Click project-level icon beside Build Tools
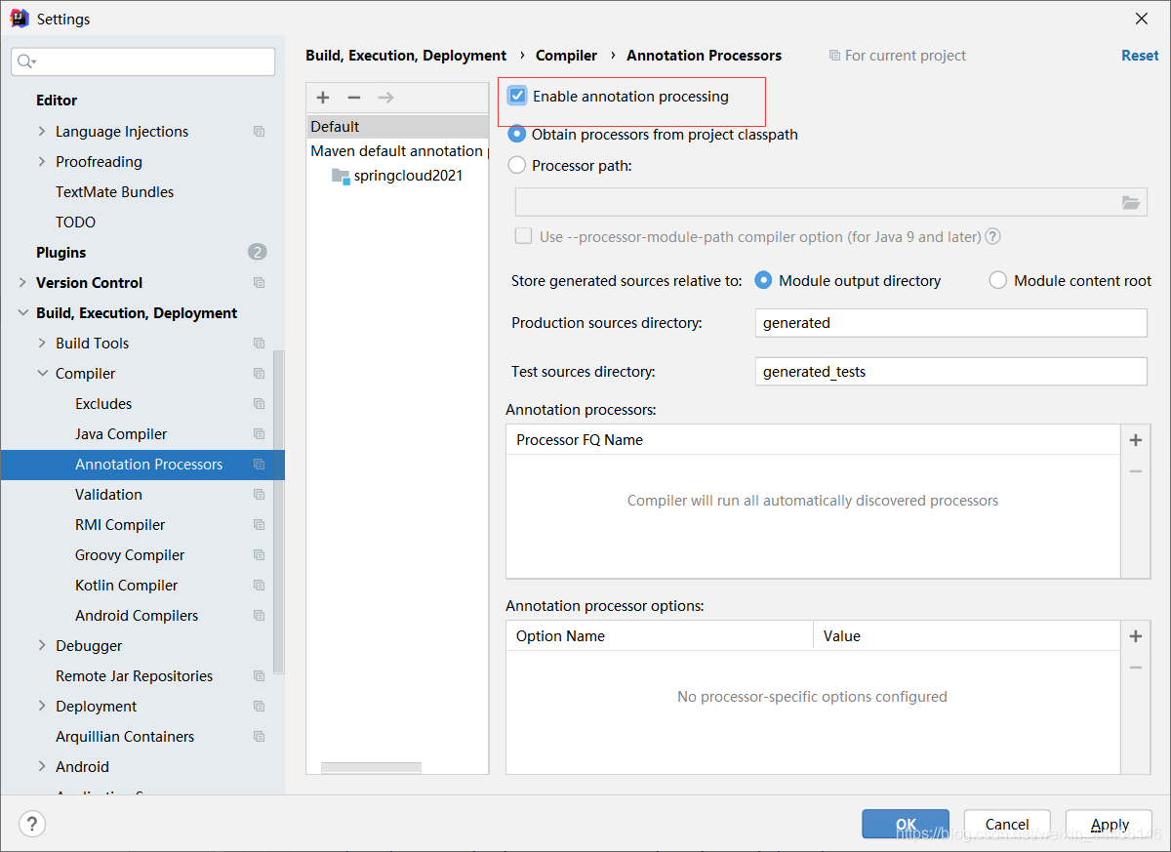This screenshot has height=852, width=1171. tap(259, 344)
